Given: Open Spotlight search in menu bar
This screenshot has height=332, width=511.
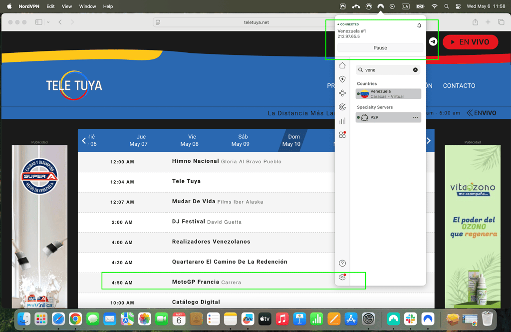Looking at the screenshot, I should pyautogui.click(x=447, y=6).
